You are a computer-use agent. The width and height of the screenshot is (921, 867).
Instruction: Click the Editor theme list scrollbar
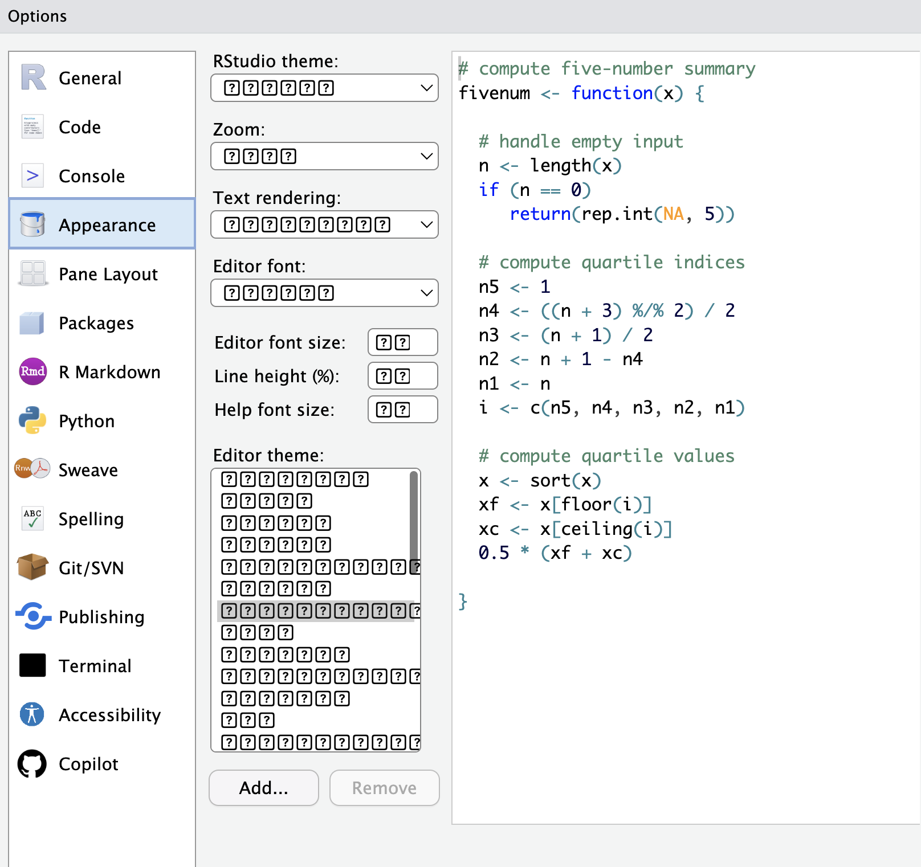pyautogui.click(x=414, y=516)
